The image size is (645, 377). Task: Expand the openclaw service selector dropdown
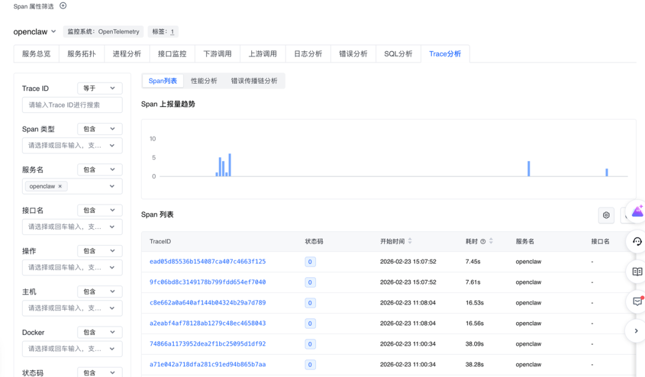tap(54, 32)
